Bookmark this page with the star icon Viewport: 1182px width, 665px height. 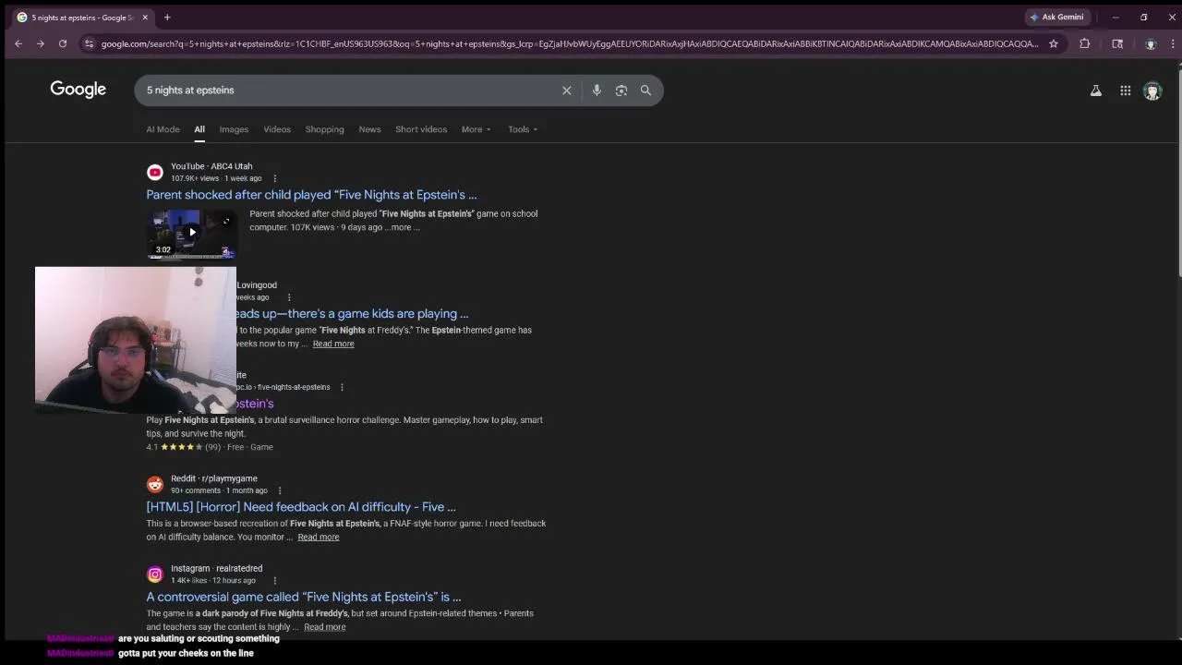(1054, 43)
